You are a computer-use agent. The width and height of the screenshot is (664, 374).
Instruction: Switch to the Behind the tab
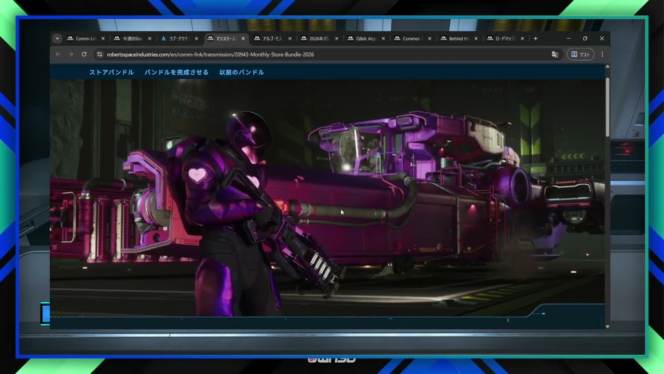pos(459,38)
